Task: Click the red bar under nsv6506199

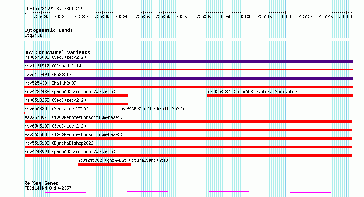Action: point(188,130)
